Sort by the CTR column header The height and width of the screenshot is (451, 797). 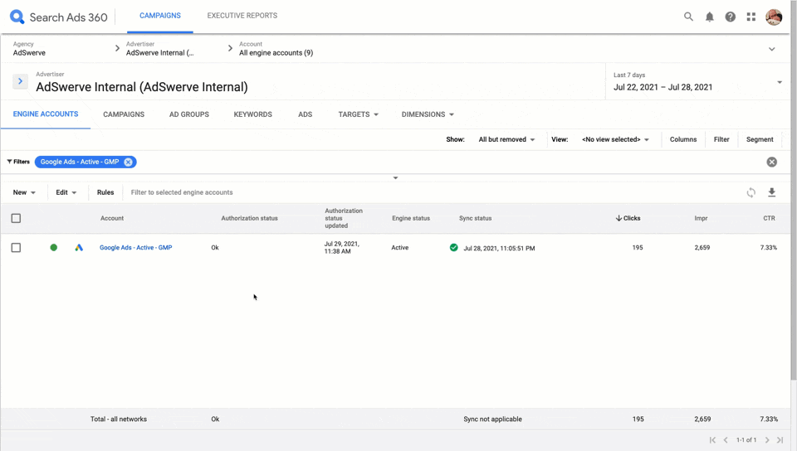769,218
